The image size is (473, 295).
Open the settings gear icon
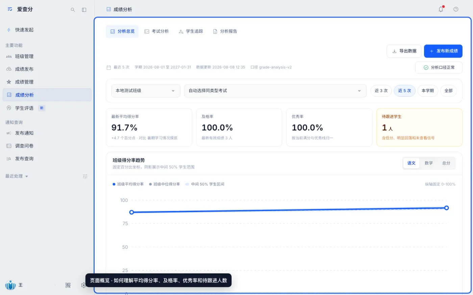click(x=83, y=285)
